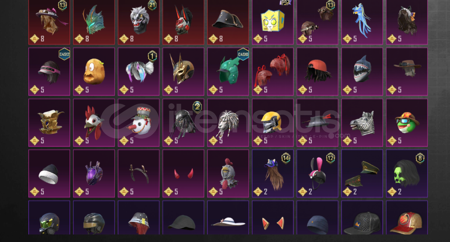Choose the frog with goggles hat
Viewport: 450px width, 242px height.
pos(407,123)
